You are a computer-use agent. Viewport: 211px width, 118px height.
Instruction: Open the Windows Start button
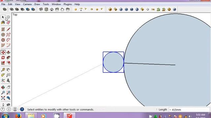coord(5,116)
